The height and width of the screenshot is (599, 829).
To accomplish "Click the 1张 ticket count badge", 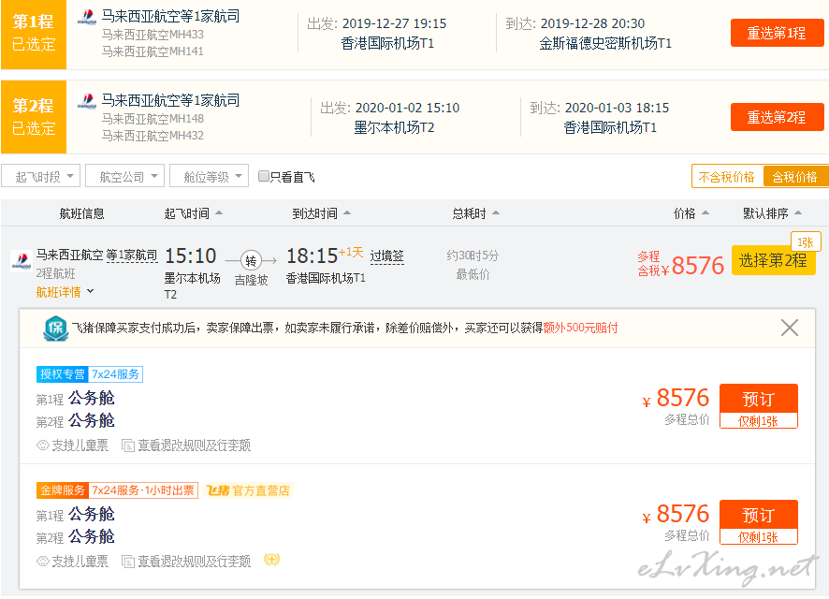I will (806, 242).
